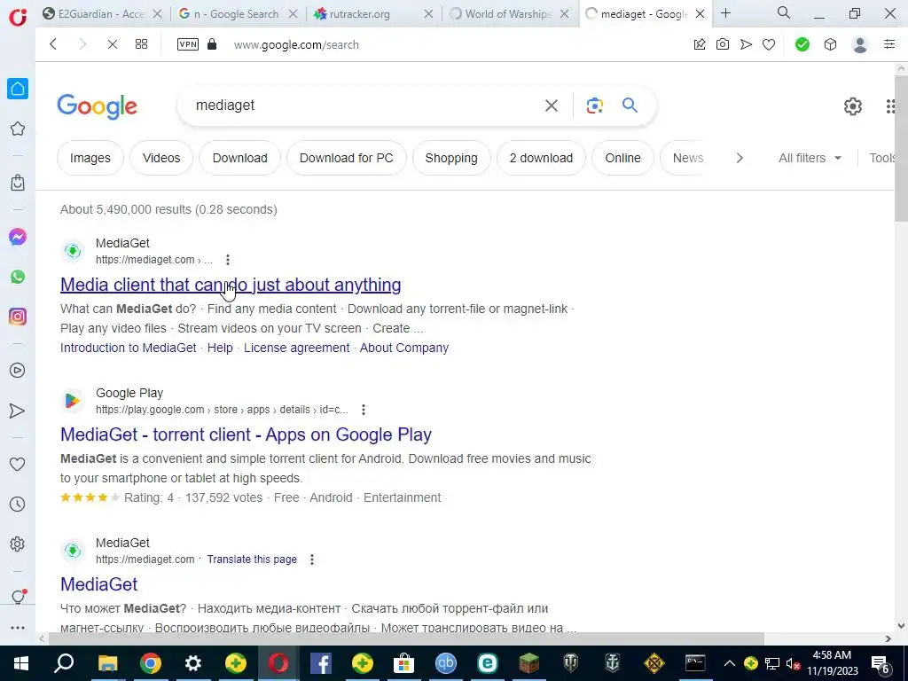908x681 pixels.
Task: Open Introduction to MediaGet sitelink
Action: point(129,348)
